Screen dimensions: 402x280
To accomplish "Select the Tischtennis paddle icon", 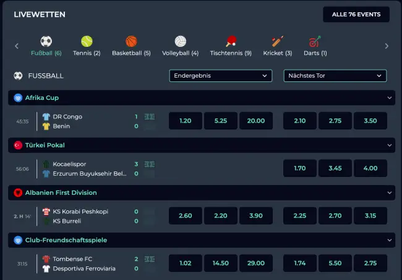I will point(231,41).
